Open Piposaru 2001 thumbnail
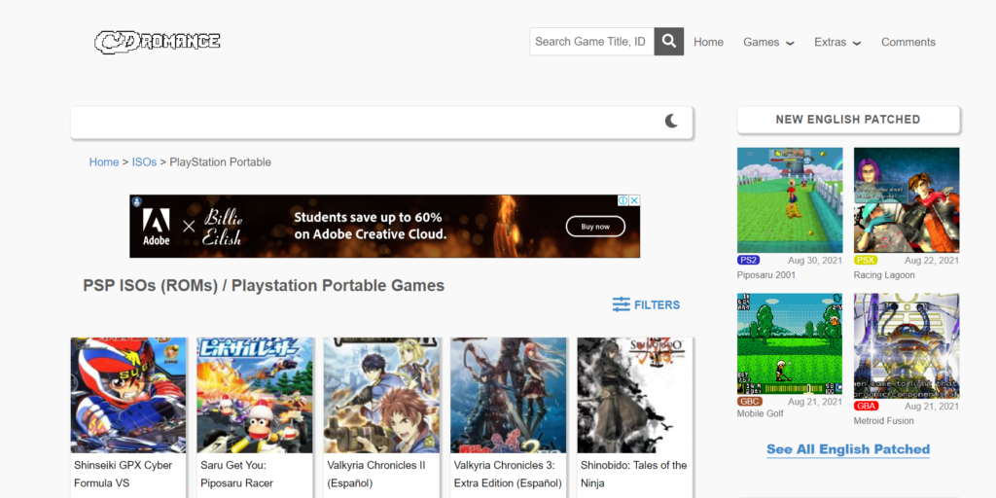 [x=790, y=200]
